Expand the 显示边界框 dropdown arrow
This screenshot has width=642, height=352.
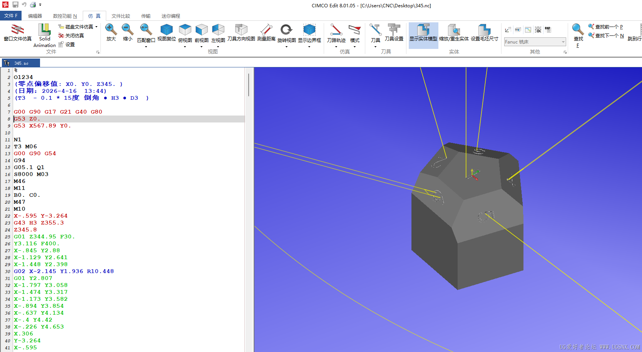pos(309,47)
